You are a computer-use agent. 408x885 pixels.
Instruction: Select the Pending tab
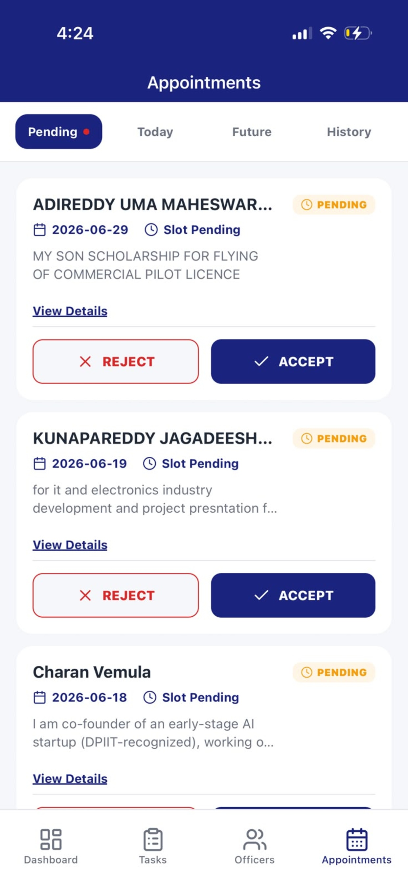58,132
